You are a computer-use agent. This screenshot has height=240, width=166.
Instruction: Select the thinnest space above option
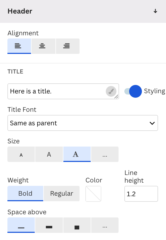coord(21,225)
